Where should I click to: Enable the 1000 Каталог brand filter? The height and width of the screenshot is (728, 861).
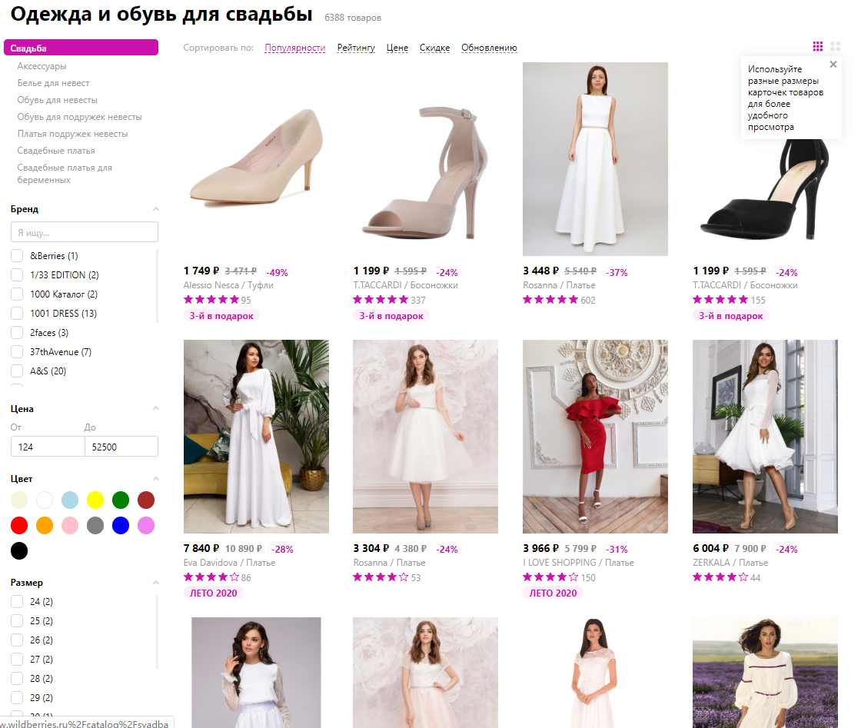pyautogui.click(x=17, y=294)
